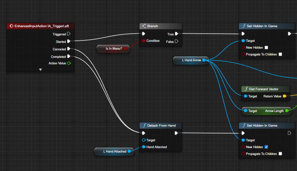Click the Started exec output pin

(x=69, y=42)
